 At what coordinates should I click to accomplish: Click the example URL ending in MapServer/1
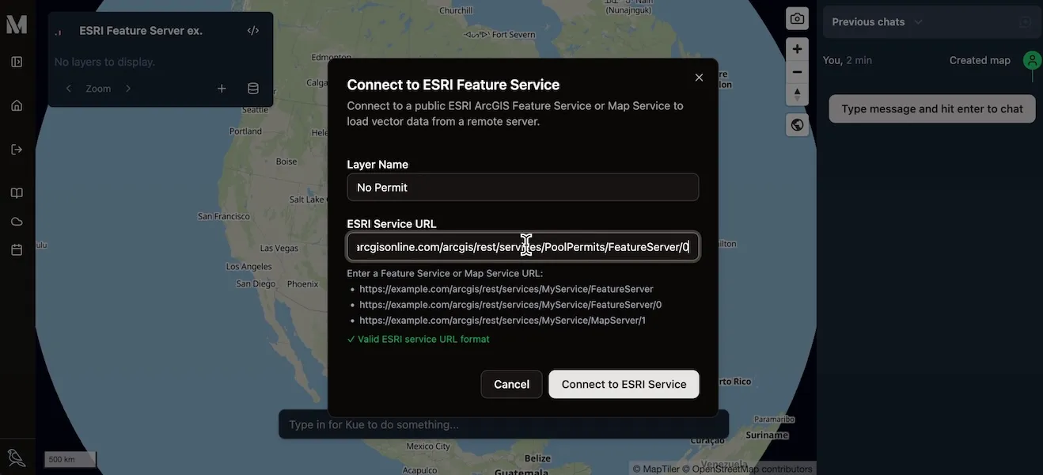[x=503, y=321]
